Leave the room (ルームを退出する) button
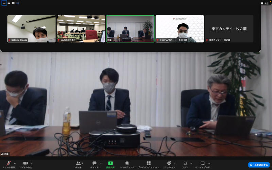Image resolution: width=272 pixels, height=170 pixels. click(259, 165)
